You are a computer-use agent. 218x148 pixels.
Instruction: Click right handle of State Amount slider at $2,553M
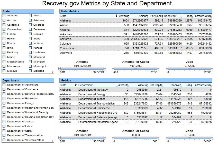click(x=105, y=69)
